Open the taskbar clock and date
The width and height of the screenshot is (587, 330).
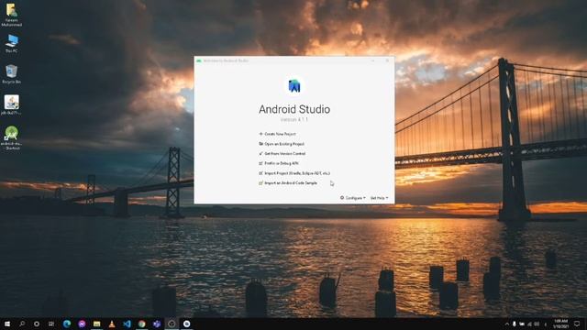click(x=560, y=324)
